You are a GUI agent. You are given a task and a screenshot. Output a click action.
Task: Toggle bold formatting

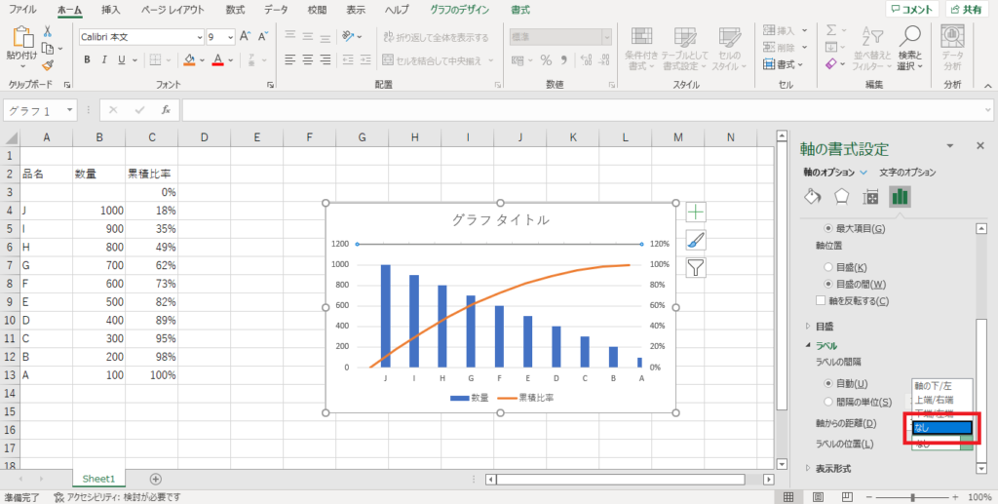pyautogui.click(x=87, y=59)
